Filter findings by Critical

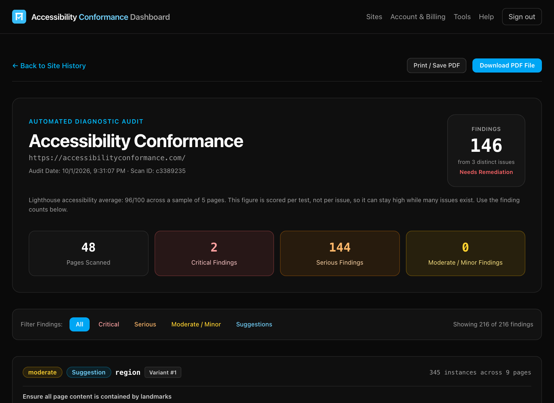coord(109,324)
